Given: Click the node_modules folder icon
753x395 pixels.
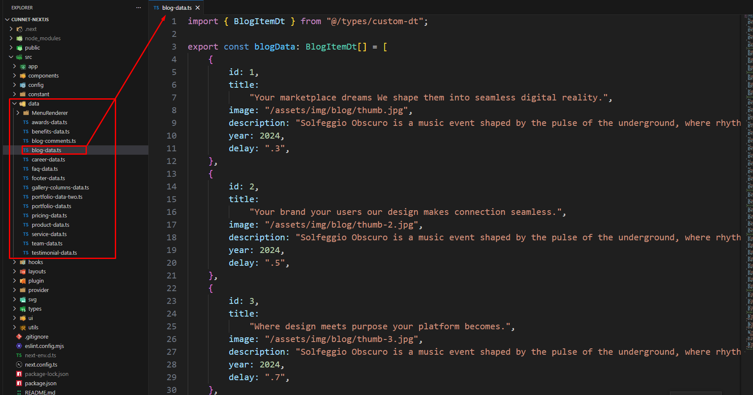Looking at the screenshot, I should (19, 39).
